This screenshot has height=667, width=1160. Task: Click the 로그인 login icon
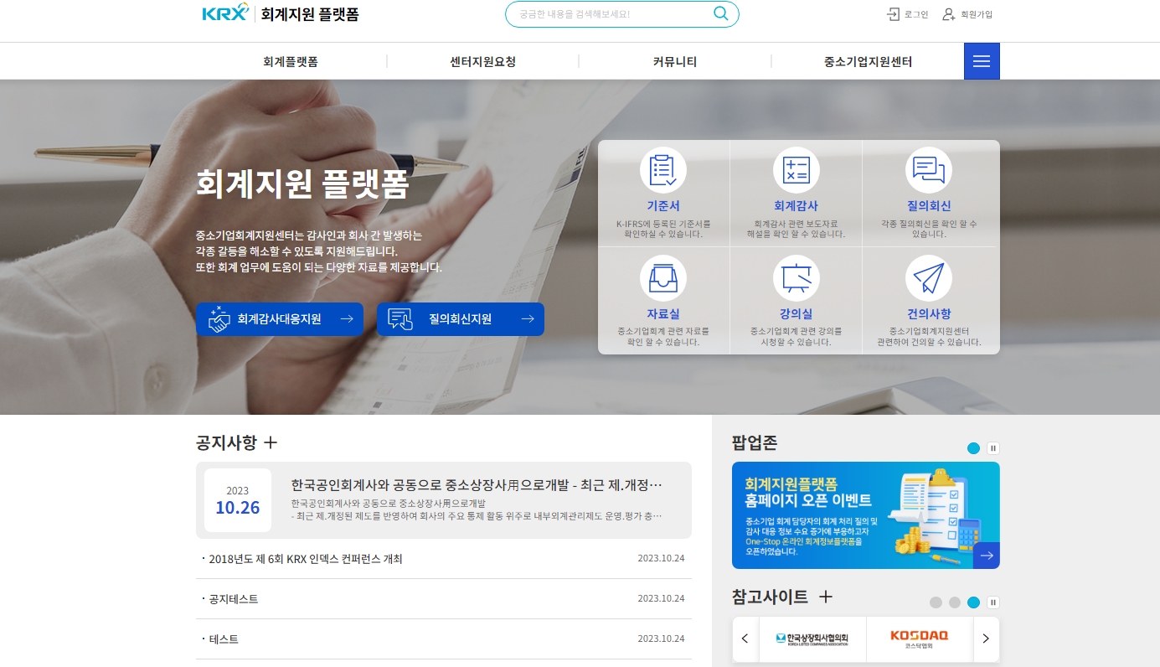click(890, 14)
